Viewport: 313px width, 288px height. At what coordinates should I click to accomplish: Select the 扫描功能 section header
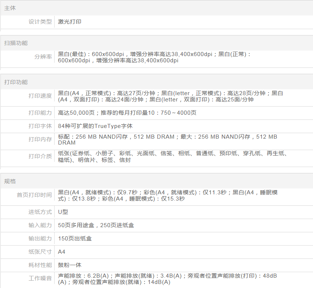tap(16, 43)
